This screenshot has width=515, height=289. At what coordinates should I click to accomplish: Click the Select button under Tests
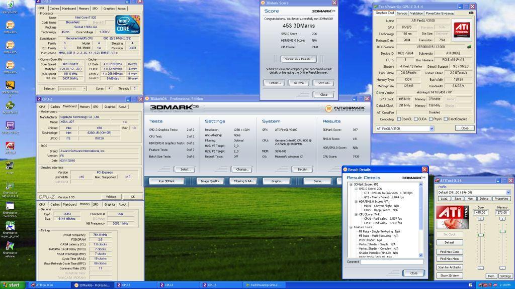185,170
